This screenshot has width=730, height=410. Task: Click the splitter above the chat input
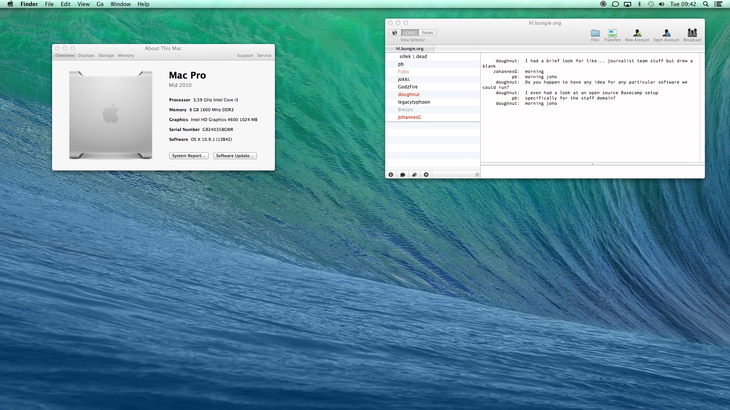coord(592,164)
